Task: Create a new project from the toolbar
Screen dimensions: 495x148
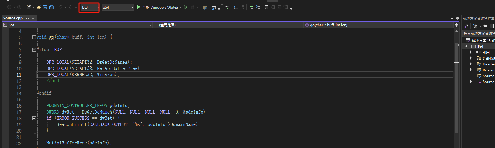Action: (x=29, y=7)
